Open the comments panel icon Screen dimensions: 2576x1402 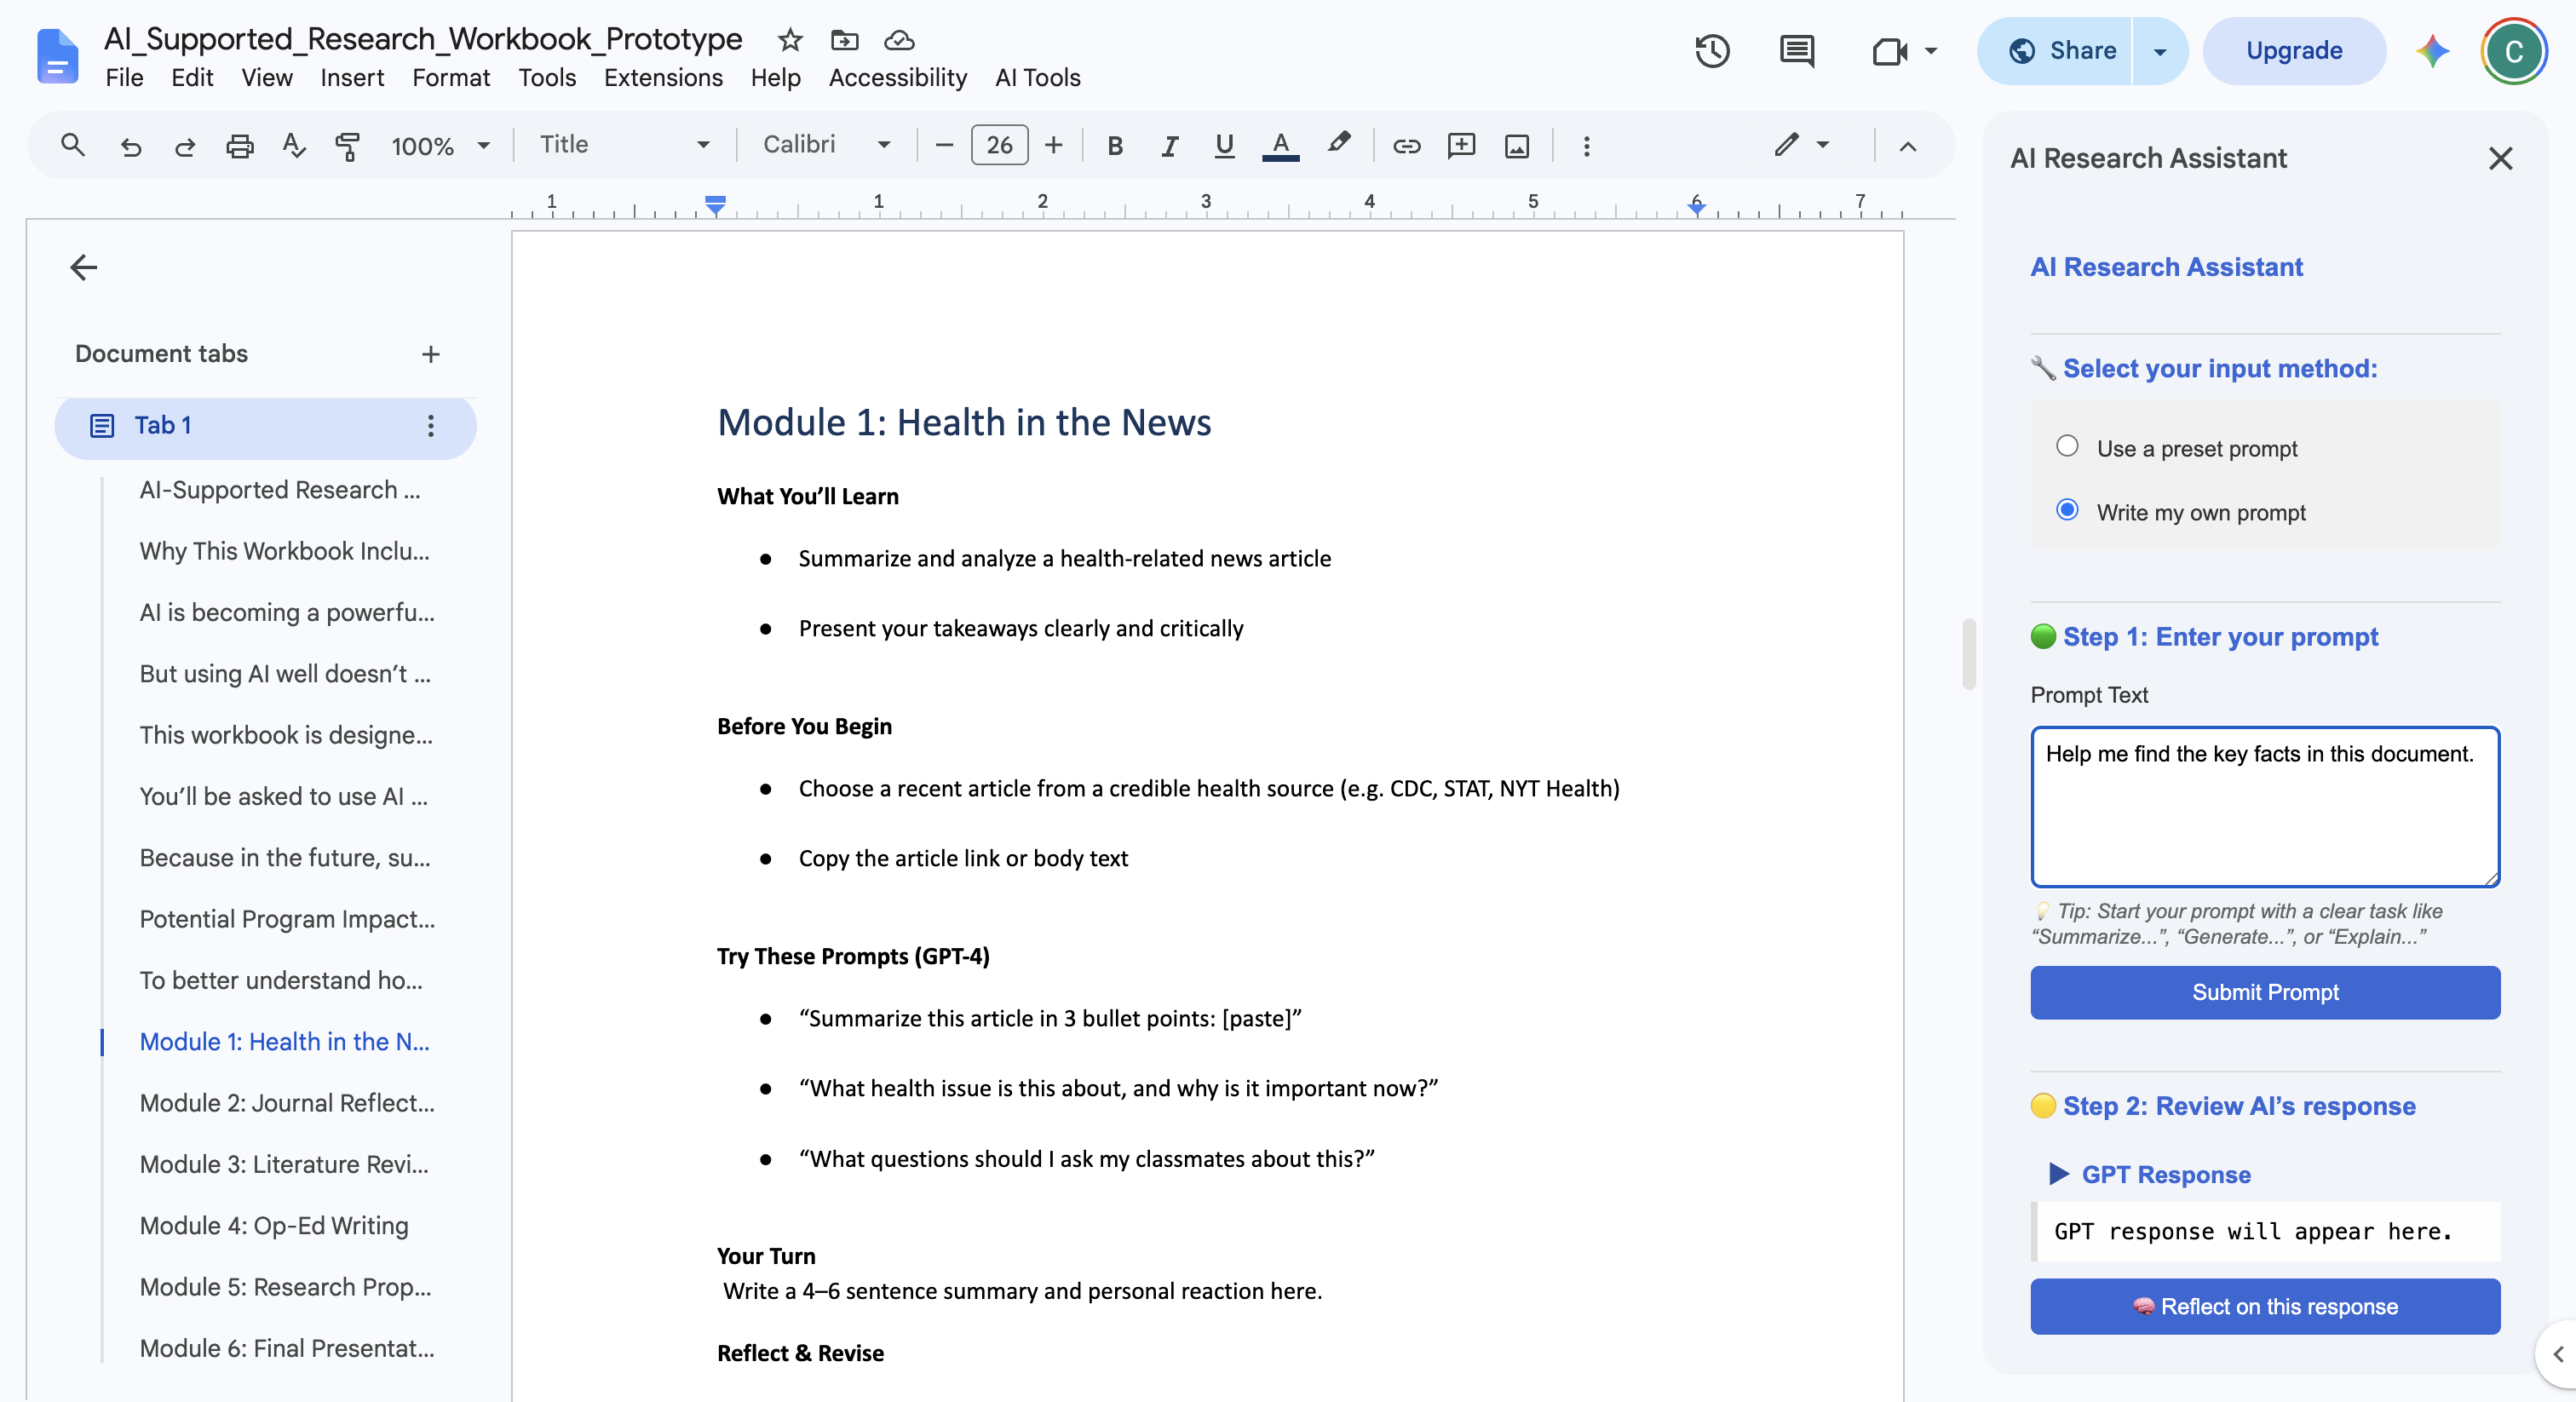pos(1797,50)
